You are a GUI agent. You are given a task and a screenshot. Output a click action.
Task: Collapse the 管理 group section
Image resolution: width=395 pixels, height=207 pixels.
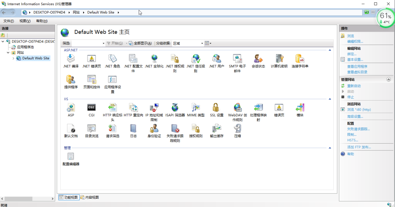(330, 148)
